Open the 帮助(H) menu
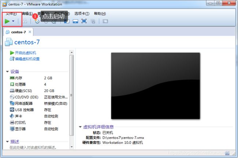The height and width of the screenshot is (158, 238). point(100,14)
